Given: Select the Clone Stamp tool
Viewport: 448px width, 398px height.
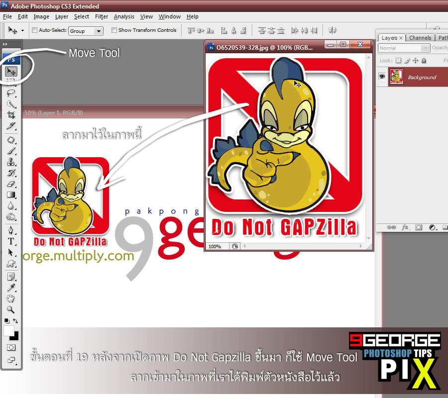Looking at the screenshot, I should [11, 162].
